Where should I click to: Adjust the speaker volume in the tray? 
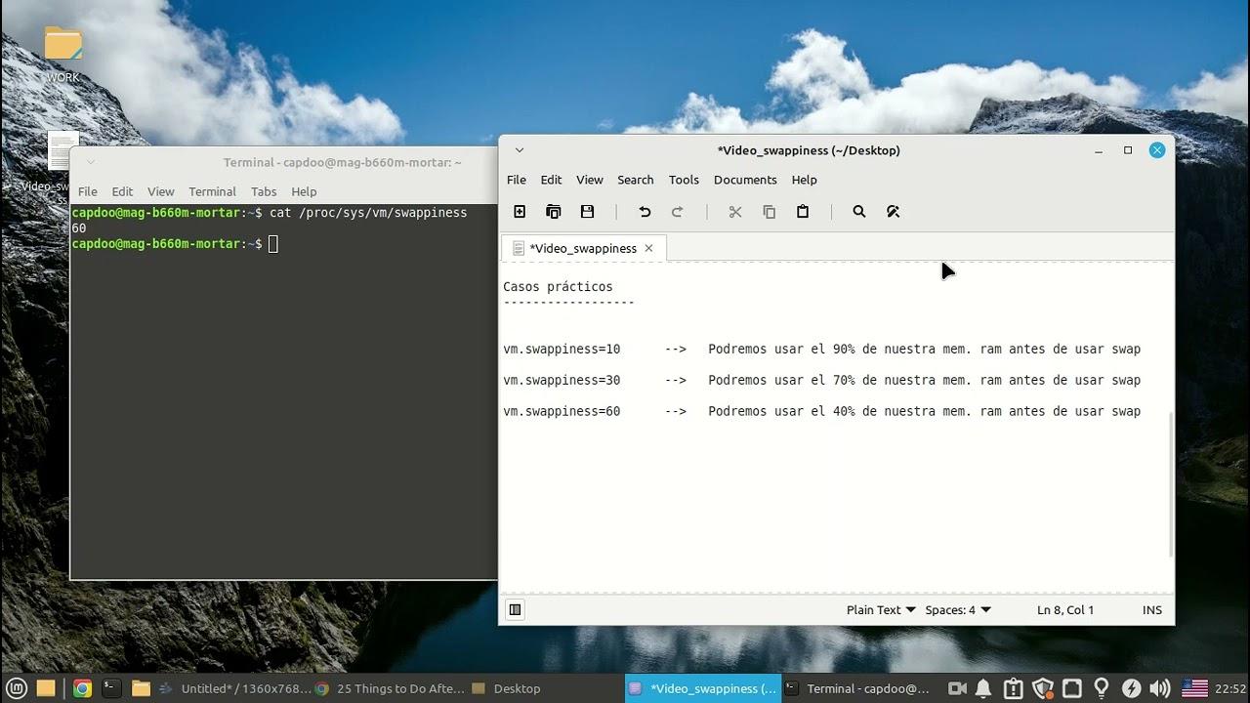pyautogui.click(x=1161, y=688)
